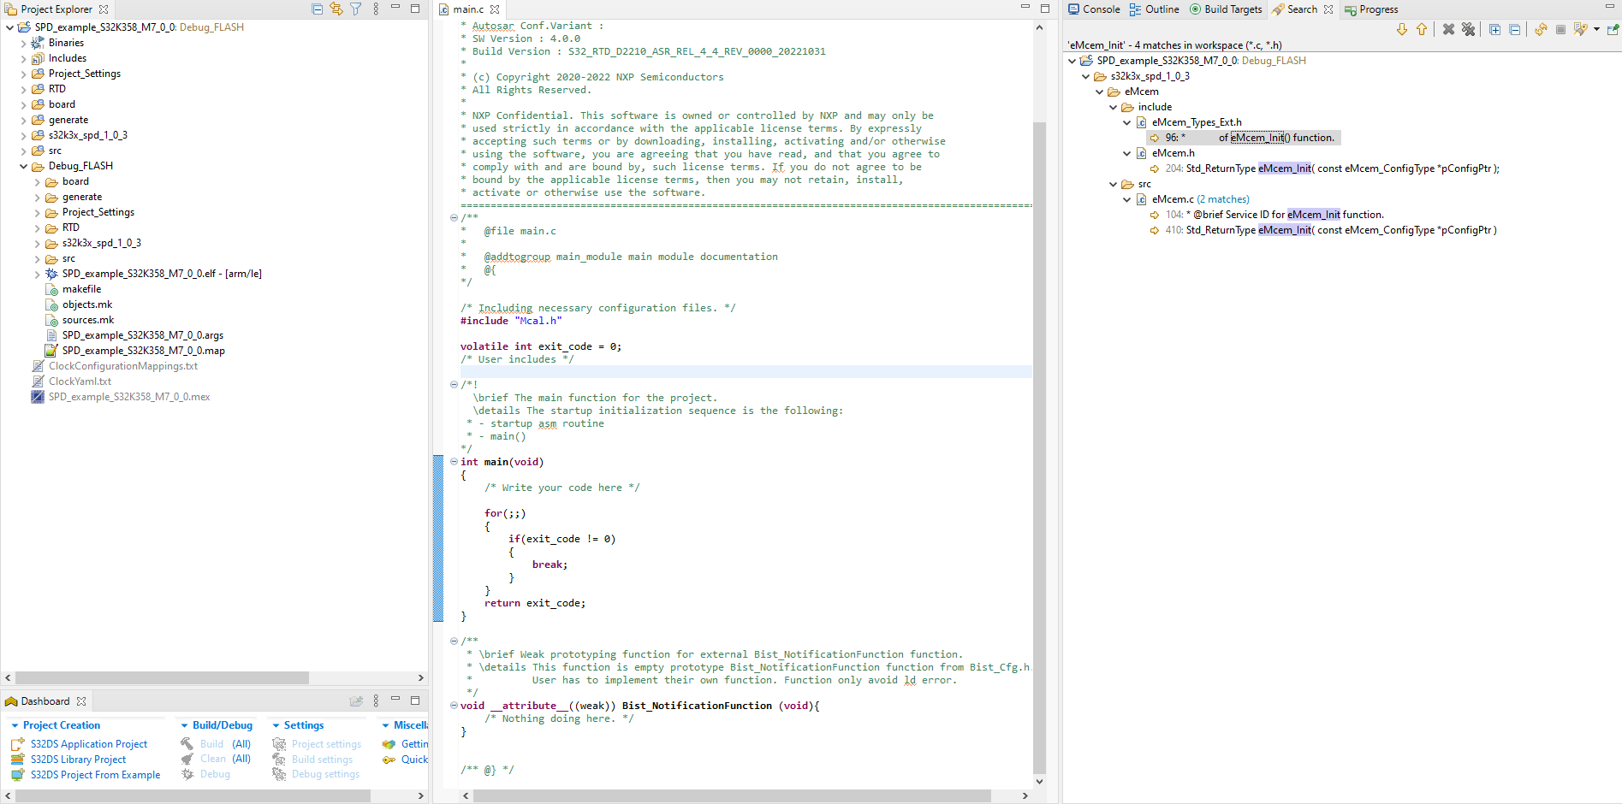Viewport: 1622px width, 804px height.
Task: Open line 204 eMcem_Init match in eMcem.h
Action: (1331, 168)
